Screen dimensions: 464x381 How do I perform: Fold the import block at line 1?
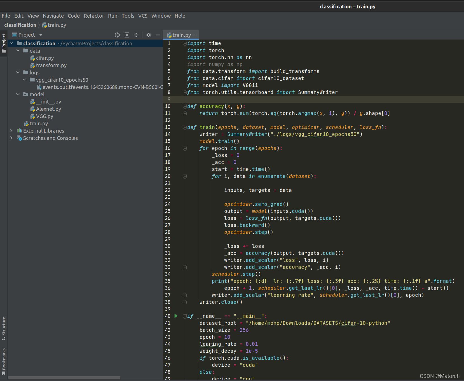coord(185,43)
